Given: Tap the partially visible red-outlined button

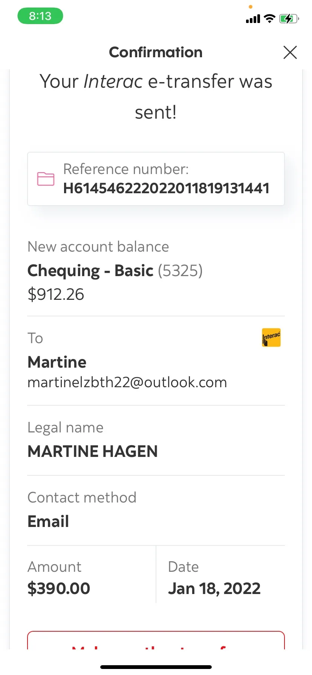Looking at the screenshot, I should [156, 640].
